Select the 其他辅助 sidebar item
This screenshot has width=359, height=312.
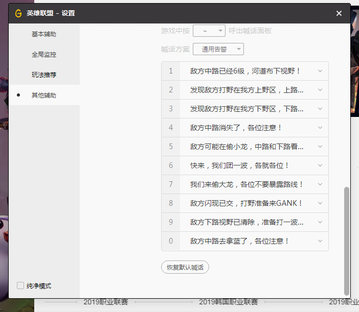[x=44, y=95]
